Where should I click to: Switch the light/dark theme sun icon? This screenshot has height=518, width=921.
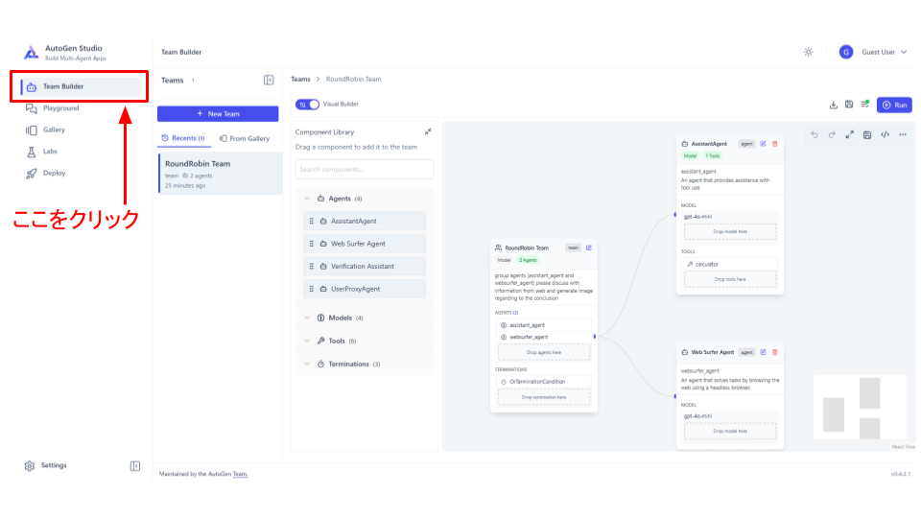coord(808,52)
